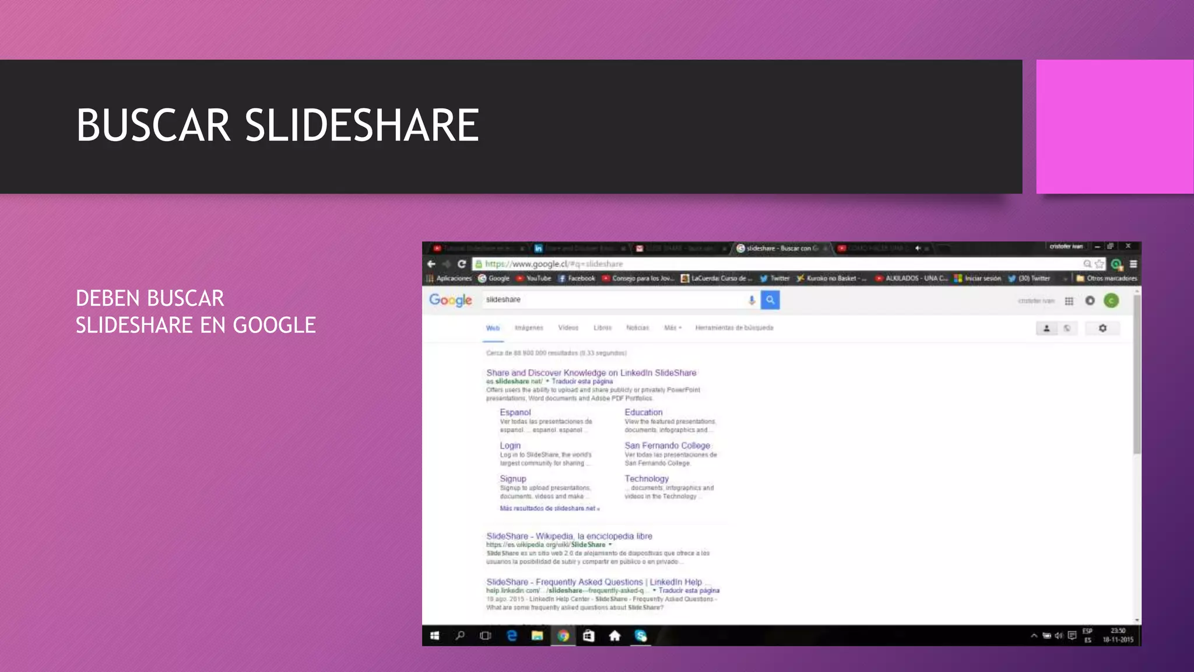Open the Action Center notifications icon
The height and width of the screenshot is (672, 1194).
tap(1072, 636)
